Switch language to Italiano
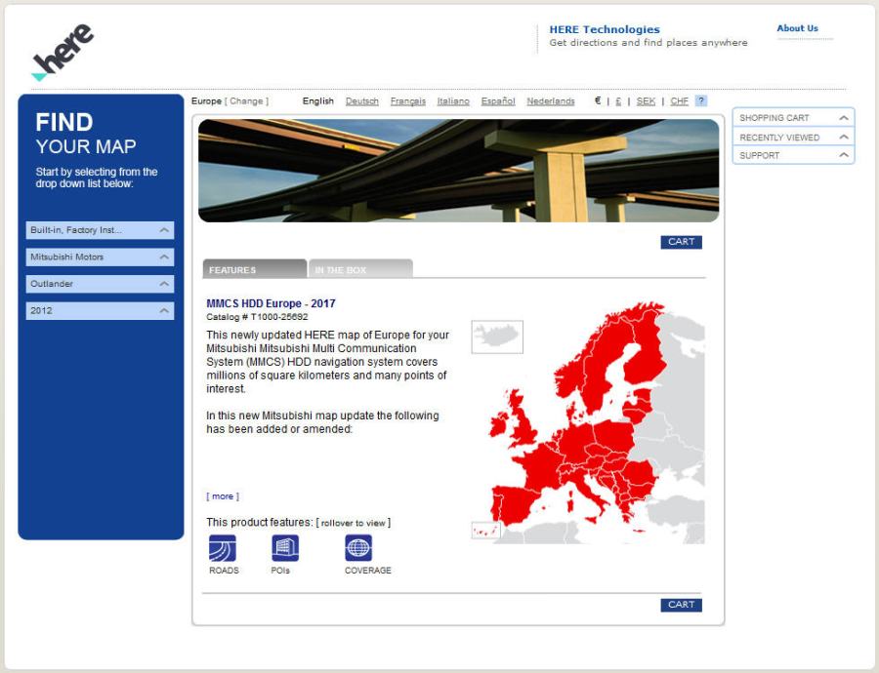 click(x=453, y=100)
